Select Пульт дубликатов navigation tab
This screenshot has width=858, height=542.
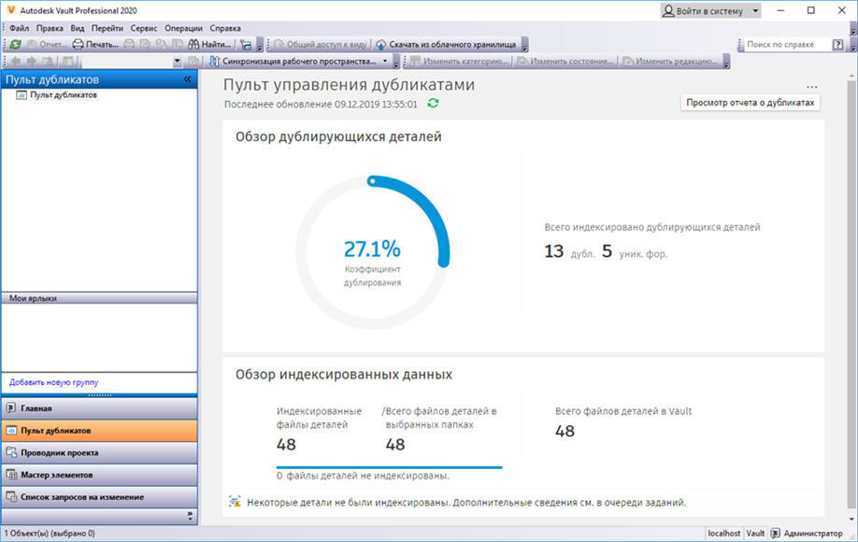(x=99, y=431)
